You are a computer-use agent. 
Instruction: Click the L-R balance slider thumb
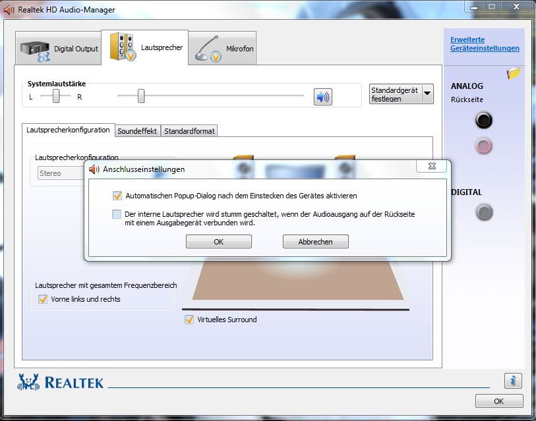56,96
